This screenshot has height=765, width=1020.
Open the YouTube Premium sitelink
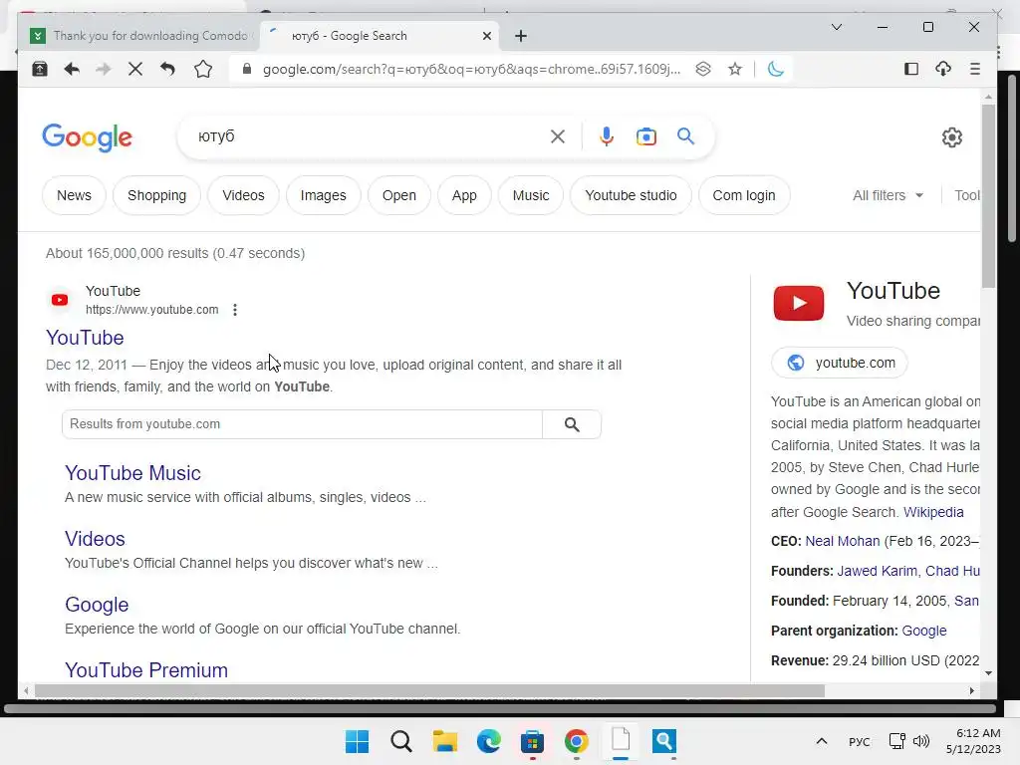tap(146, 670)
